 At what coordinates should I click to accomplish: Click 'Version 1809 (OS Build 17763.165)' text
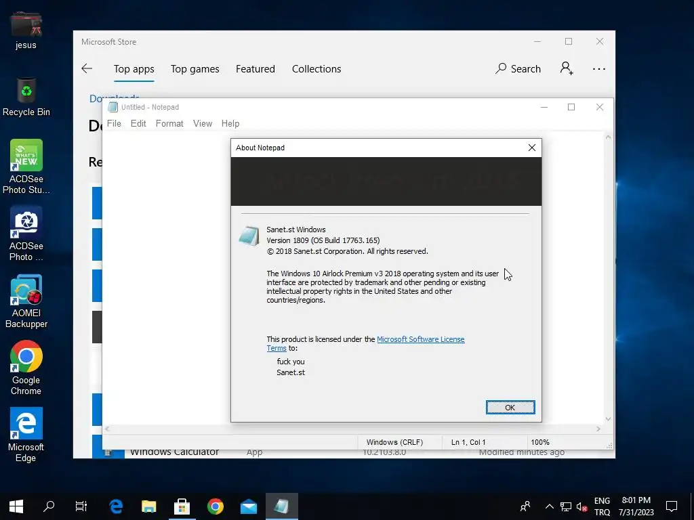tap(323, 240)
